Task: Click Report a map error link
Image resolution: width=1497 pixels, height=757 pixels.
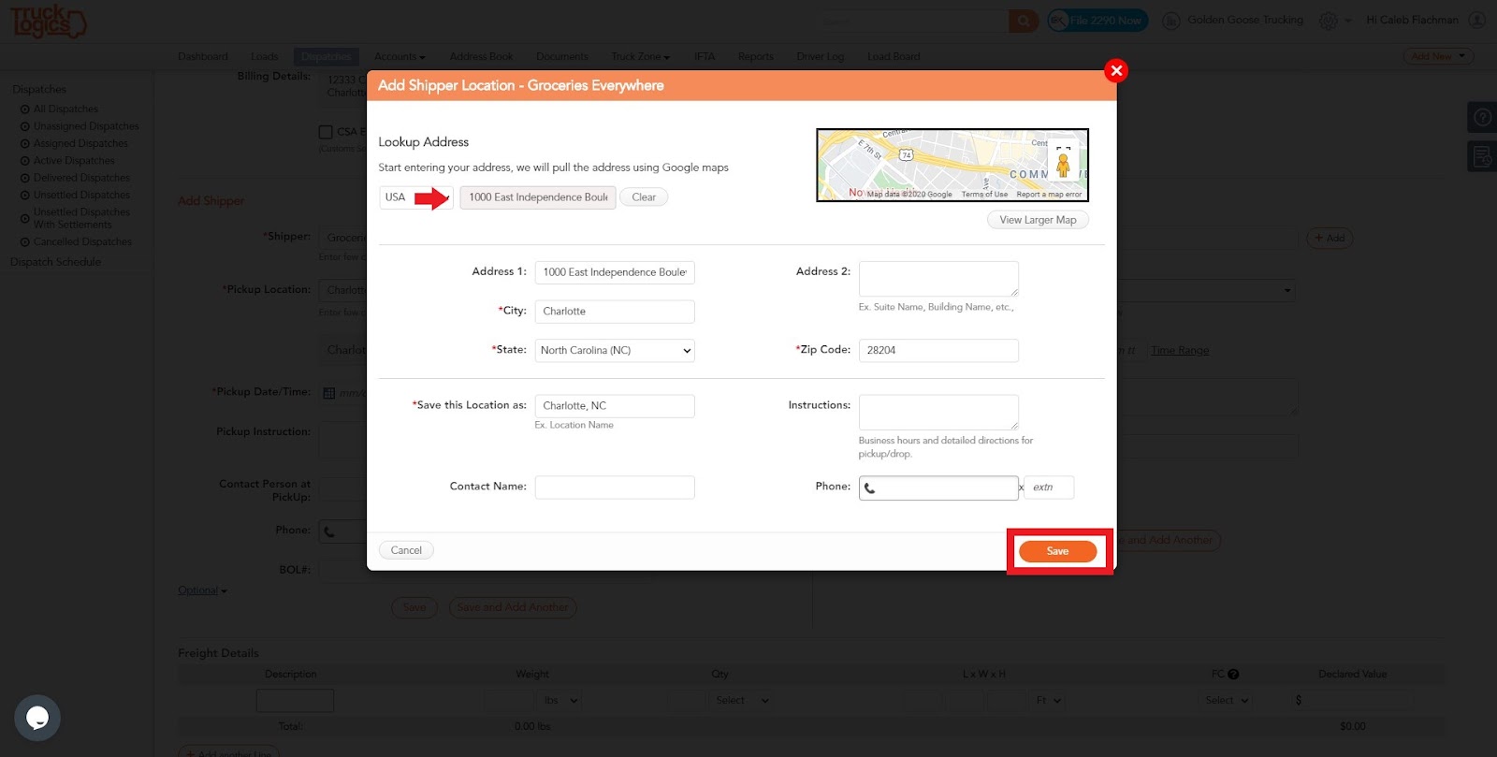Action: tap(1049, 195)
